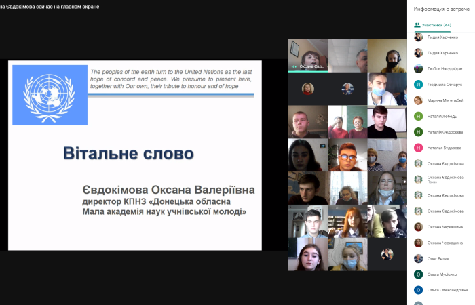This screenshot has width=475, height=305.
Task: Click the active speaker's video tile
Action: pyautogui.click(x=307, y=55)
